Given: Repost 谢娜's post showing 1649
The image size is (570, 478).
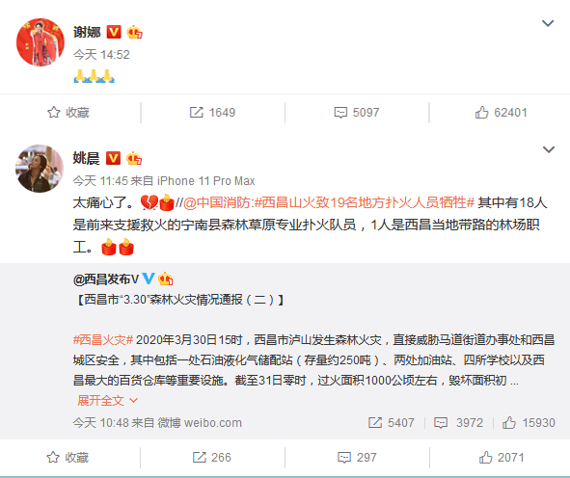Looking at the screenshot, I should pyautogui.click(x=212, y=112).
